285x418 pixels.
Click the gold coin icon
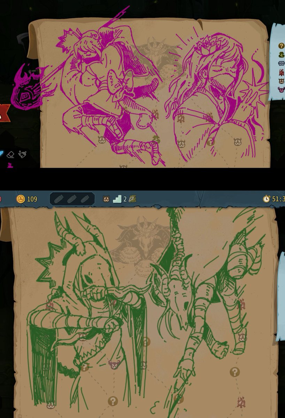pyautogui.click(x=21, y=199)
